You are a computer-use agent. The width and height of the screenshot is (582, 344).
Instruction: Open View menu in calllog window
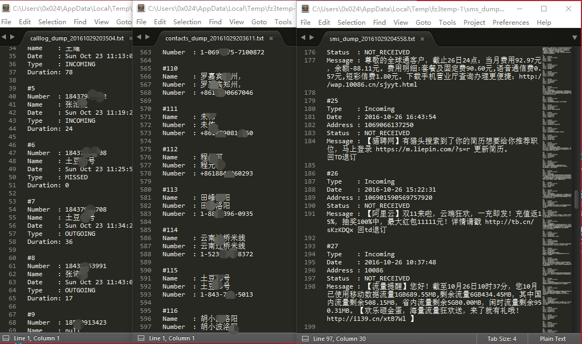pos(101,22)
